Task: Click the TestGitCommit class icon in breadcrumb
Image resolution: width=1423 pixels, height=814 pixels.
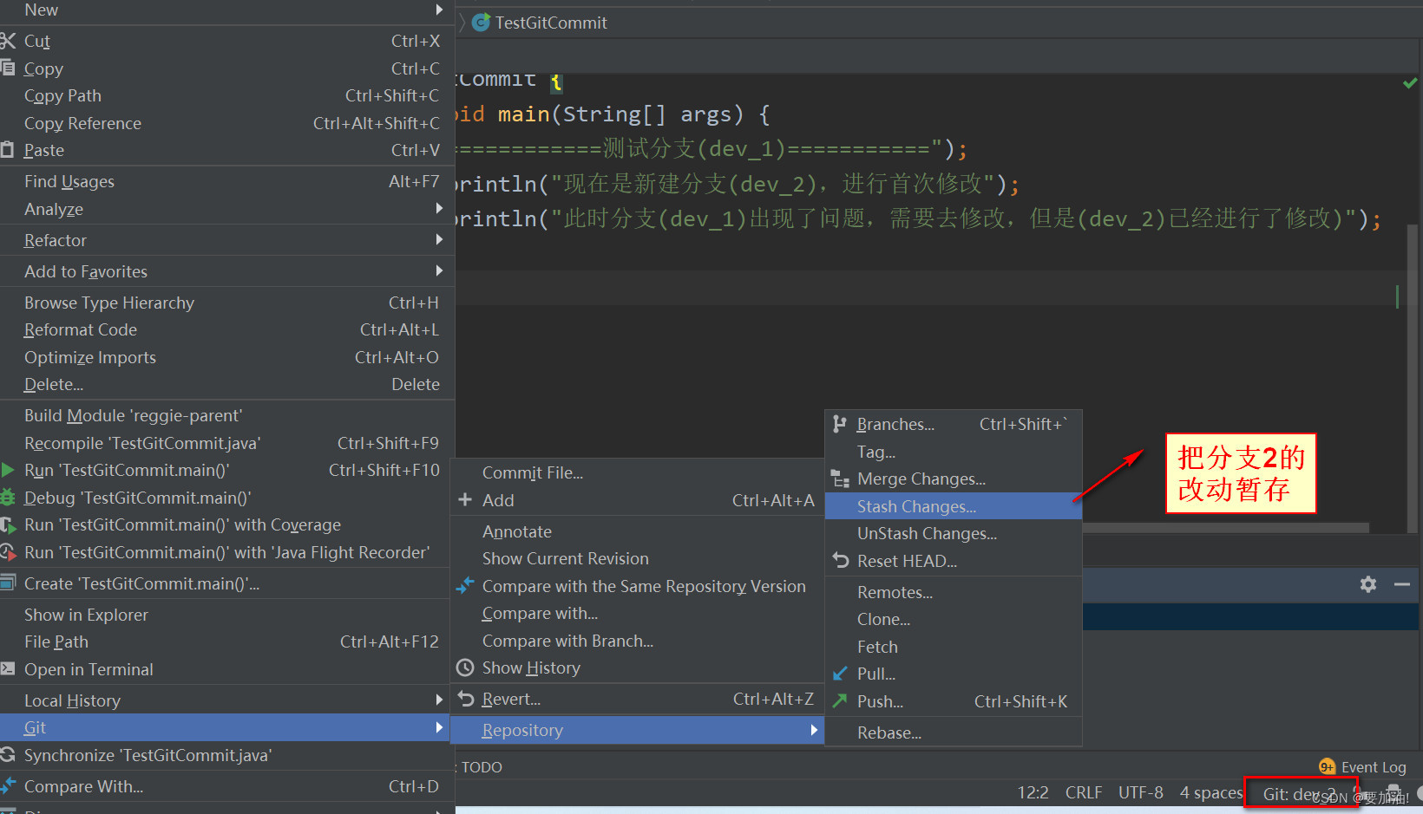Action: 481,23
